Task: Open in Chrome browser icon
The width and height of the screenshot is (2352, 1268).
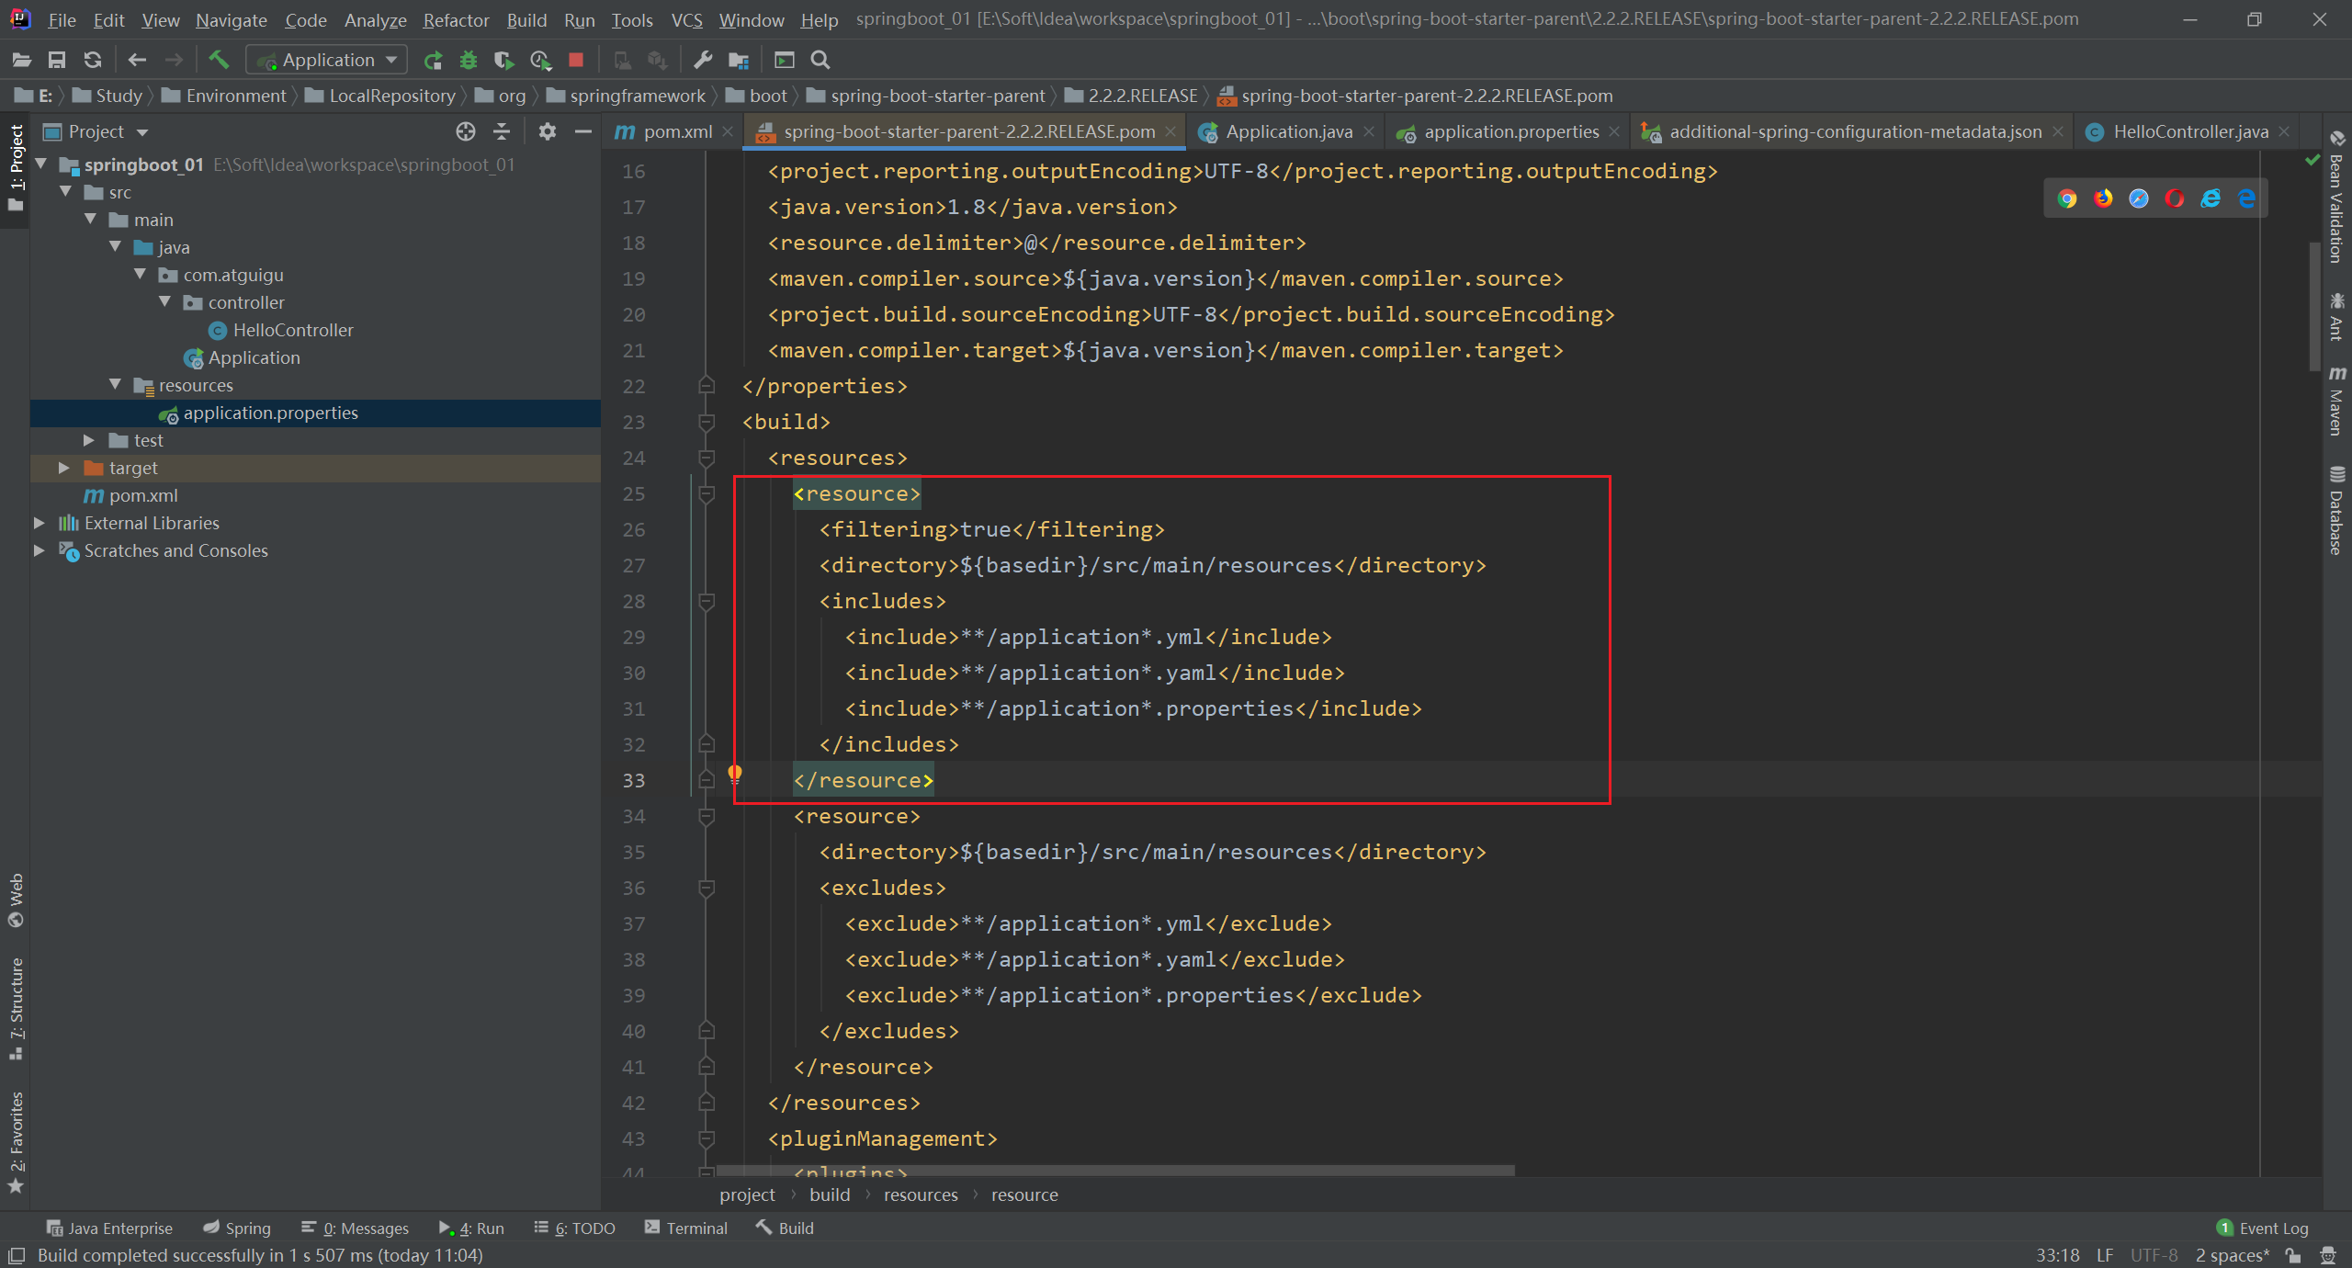Action: click(2067, 198)
